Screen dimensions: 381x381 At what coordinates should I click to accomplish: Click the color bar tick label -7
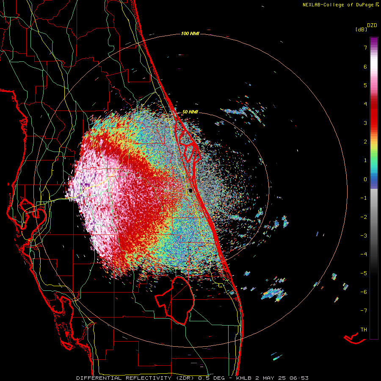click(364, 311)
